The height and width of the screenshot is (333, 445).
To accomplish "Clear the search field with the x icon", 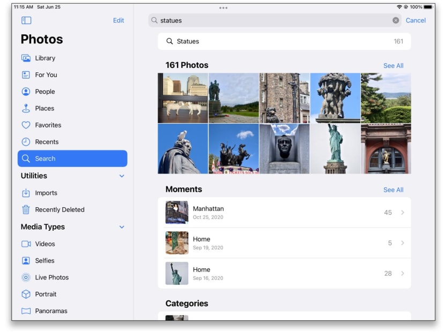I will click(x=396, y=20).
